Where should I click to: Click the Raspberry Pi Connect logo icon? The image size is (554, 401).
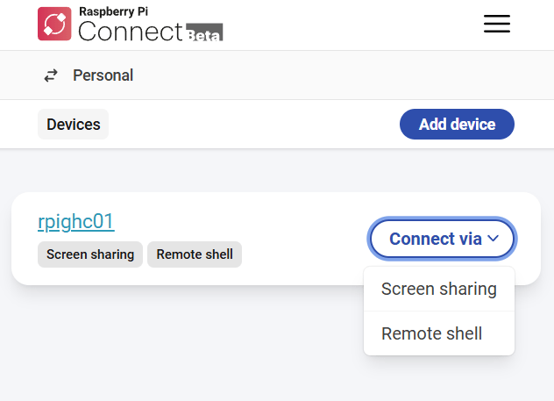point(54,25)
